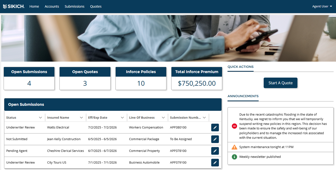Open the Submission Number column dropdown

(204, 118)
